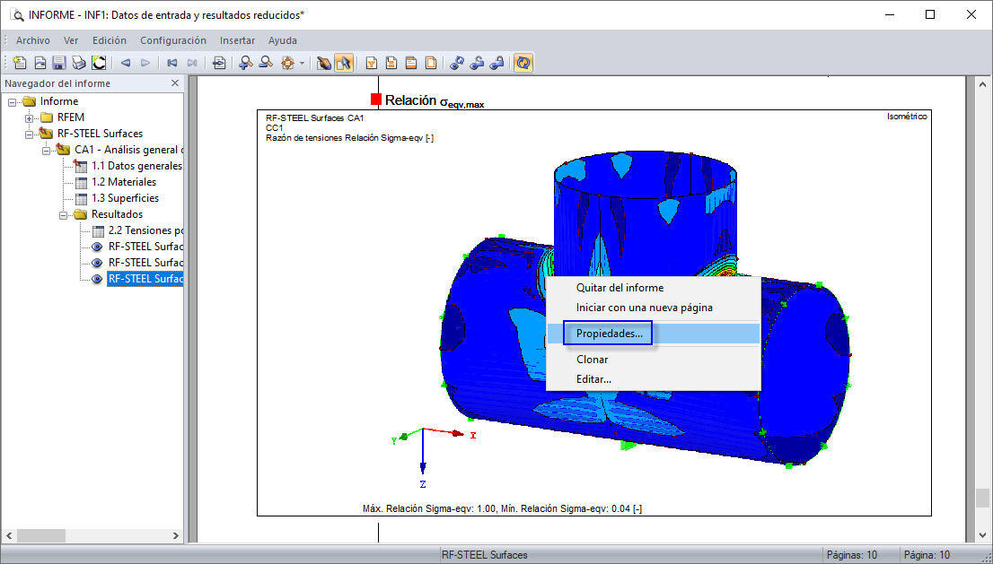Open the Ayuda menu

coord(283,40)
